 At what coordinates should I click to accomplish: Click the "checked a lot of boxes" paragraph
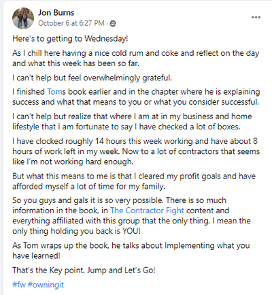pyautogui.click(x=132, y=121)
